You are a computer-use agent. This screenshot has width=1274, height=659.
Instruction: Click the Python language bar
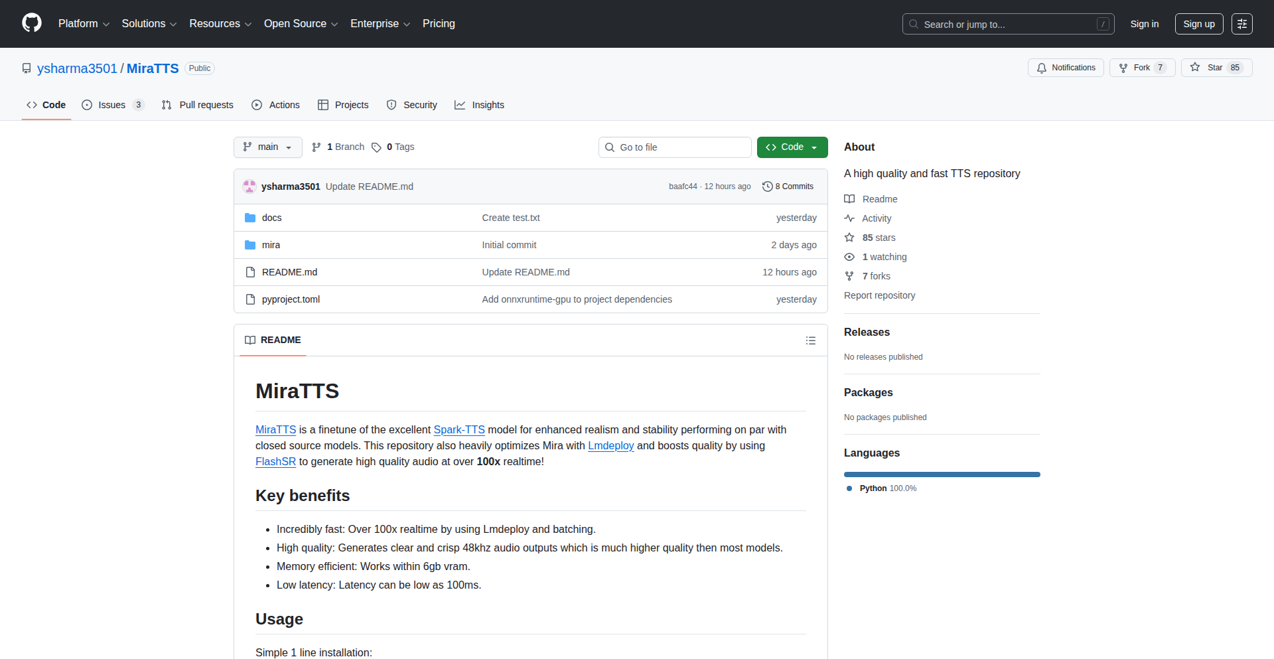tap(942, 475)
